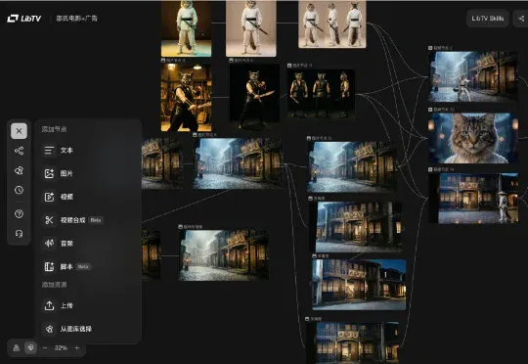This screenshot has height=364, width=528.
Task: Select the rainy street image above the building-front images
Action: (352, 166)
